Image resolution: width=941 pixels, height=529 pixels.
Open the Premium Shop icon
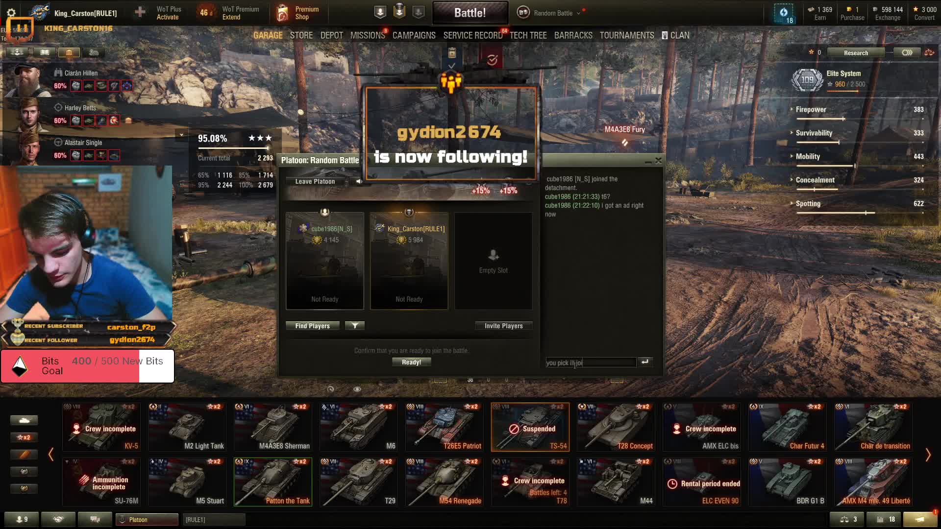pos(283,13)
